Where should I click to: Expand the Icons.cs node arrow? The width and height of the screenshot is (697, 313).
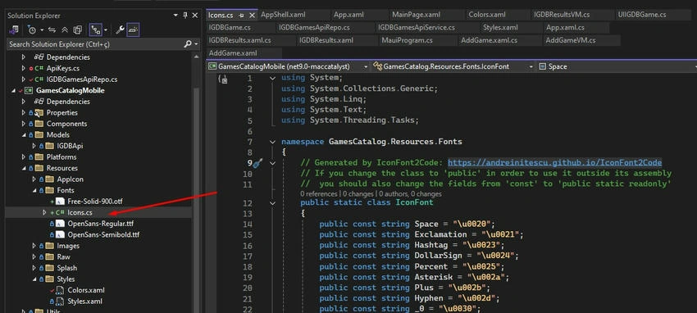[44, 213]
